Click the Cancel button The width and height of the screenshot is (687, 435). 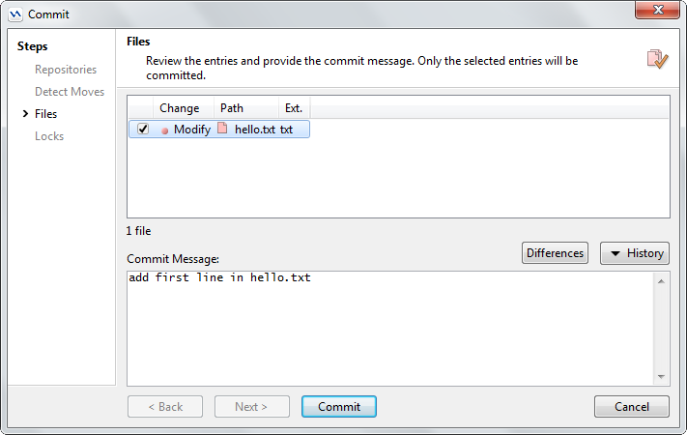[631, 407]
